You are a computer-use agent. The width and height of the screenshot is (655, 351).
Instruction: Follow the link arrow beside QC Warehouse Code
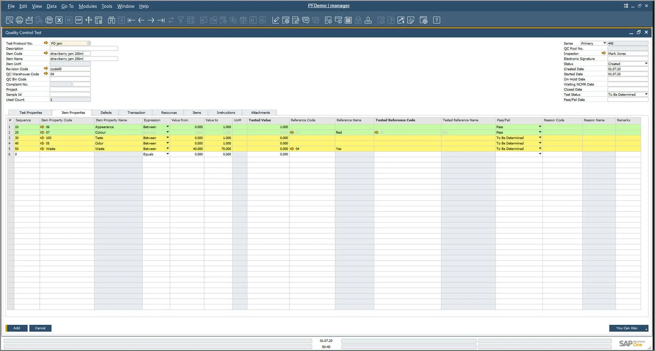(x=46, y=74)
